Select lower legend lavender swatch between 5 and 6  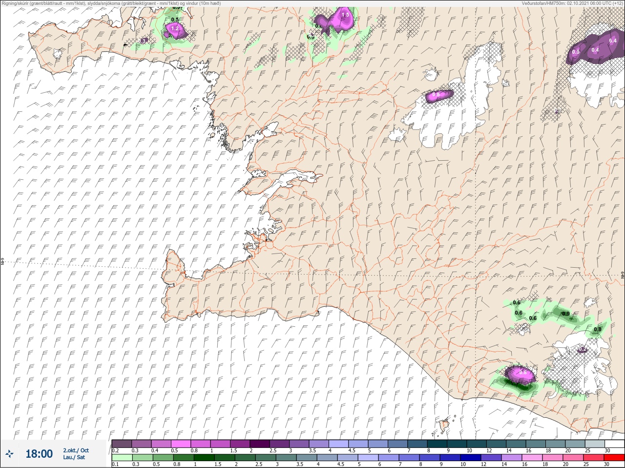pyautogui.click(x=368, y=457)
